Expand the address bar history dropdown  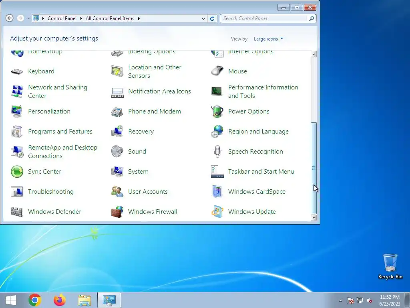pyautogui.click(x=203, y=18)
